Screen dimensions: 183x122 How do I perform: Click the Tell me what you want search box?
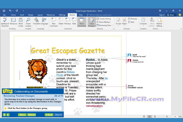99,15
